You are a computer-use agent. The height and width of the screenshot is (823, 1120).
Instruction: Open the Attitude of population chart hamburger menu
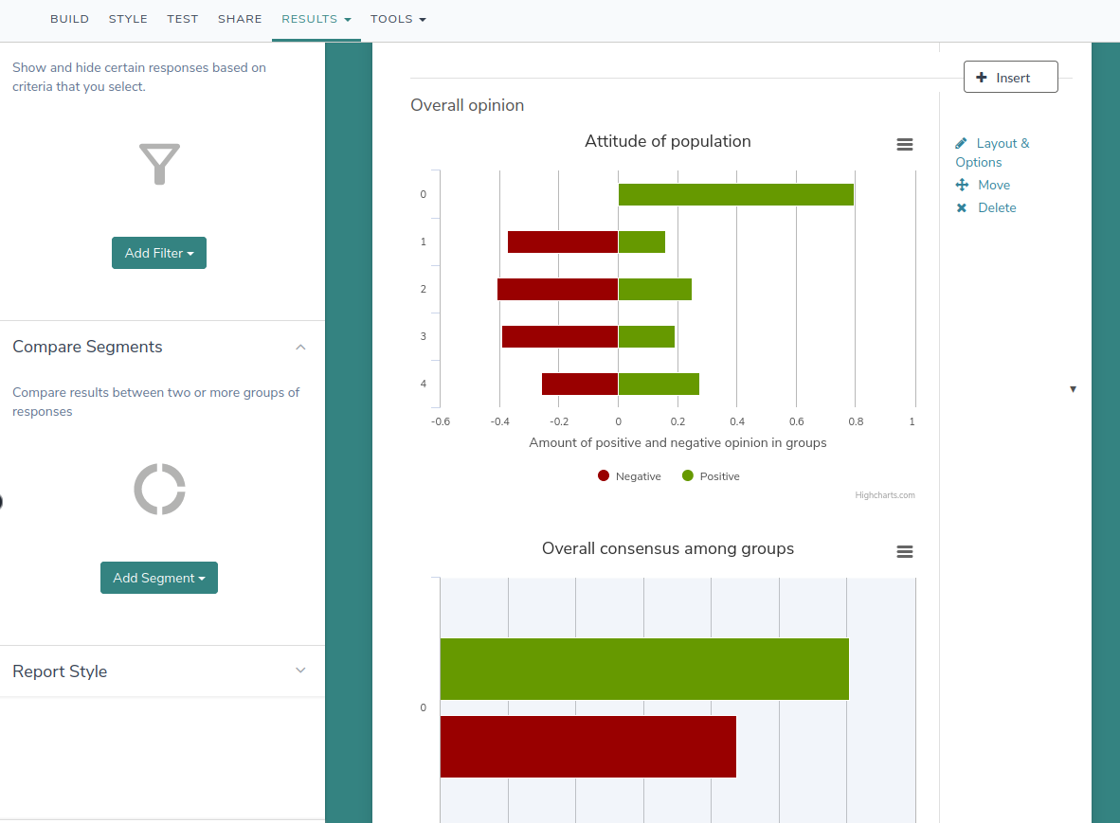coord(905,144)
